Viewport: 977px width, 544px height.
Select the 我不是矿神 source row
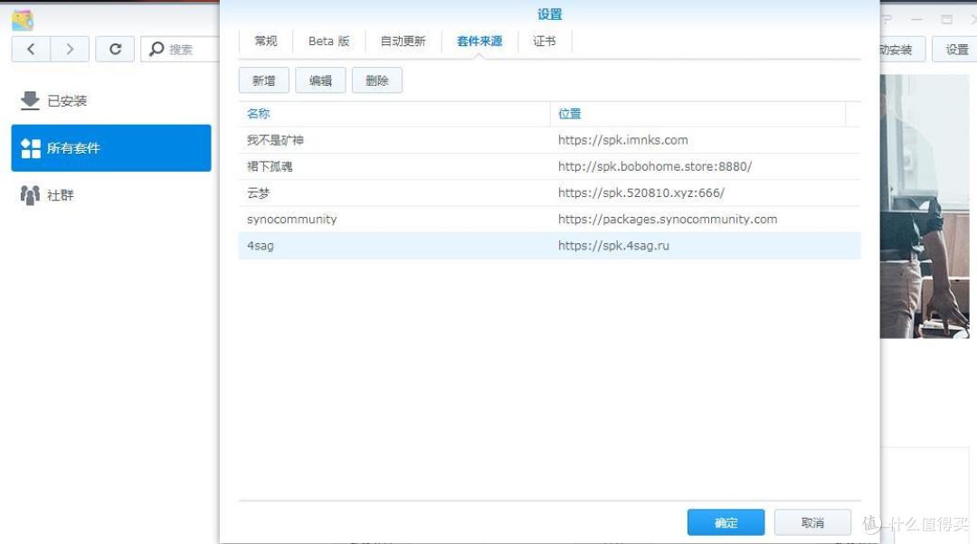[550, 140]
